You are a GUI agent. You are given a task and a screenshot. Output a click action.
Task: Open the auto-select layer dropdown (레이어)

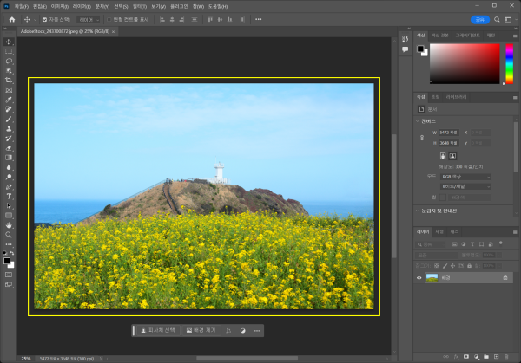pyautogui.click(x=88, y=19)
